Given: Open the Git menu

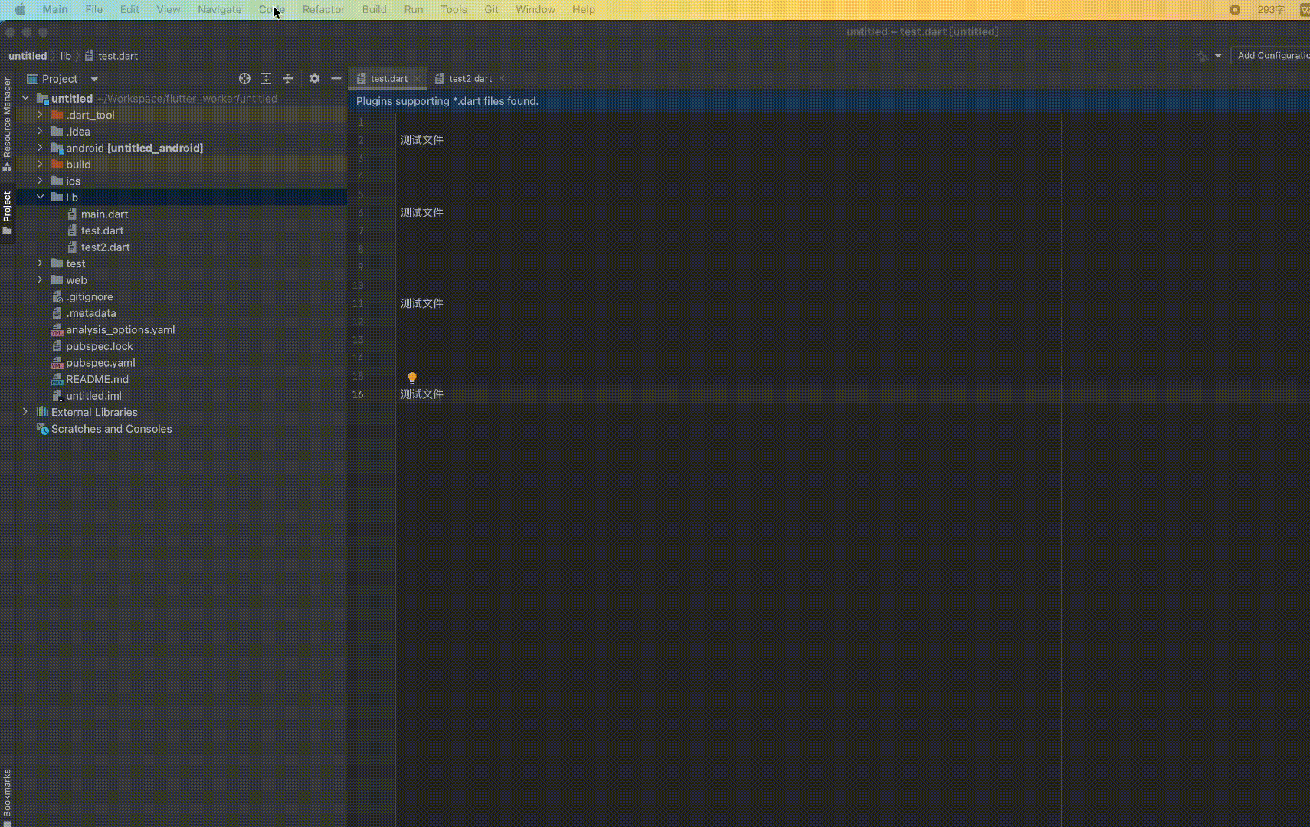Looking at the screenshot, I should coord(492,10).
